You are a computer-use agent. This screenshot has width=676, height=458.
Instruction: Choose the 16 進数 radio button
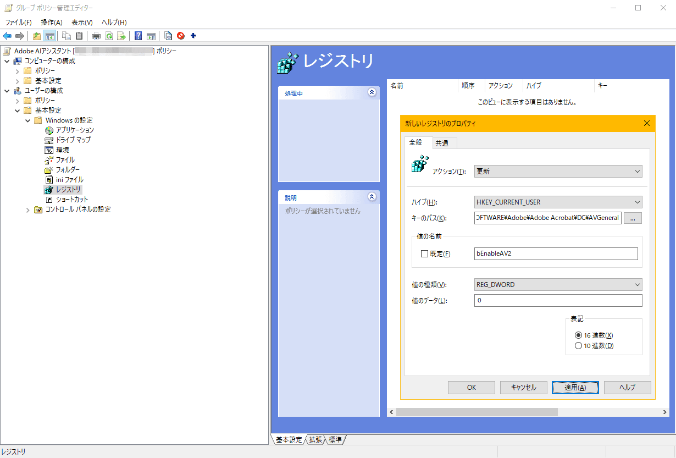coord(578,335)
